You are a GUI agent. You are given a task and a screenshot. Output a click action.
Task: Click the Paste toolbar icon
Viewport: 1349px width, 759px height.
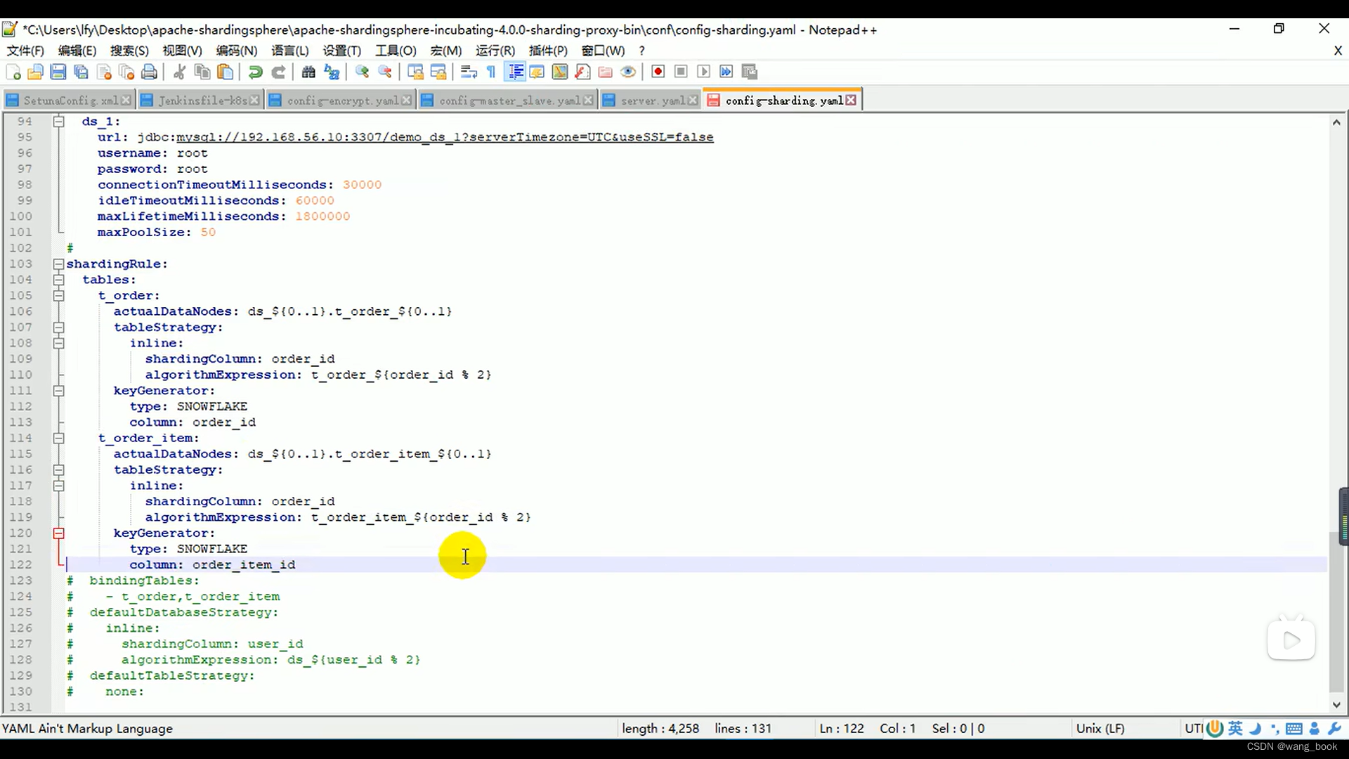225,72
